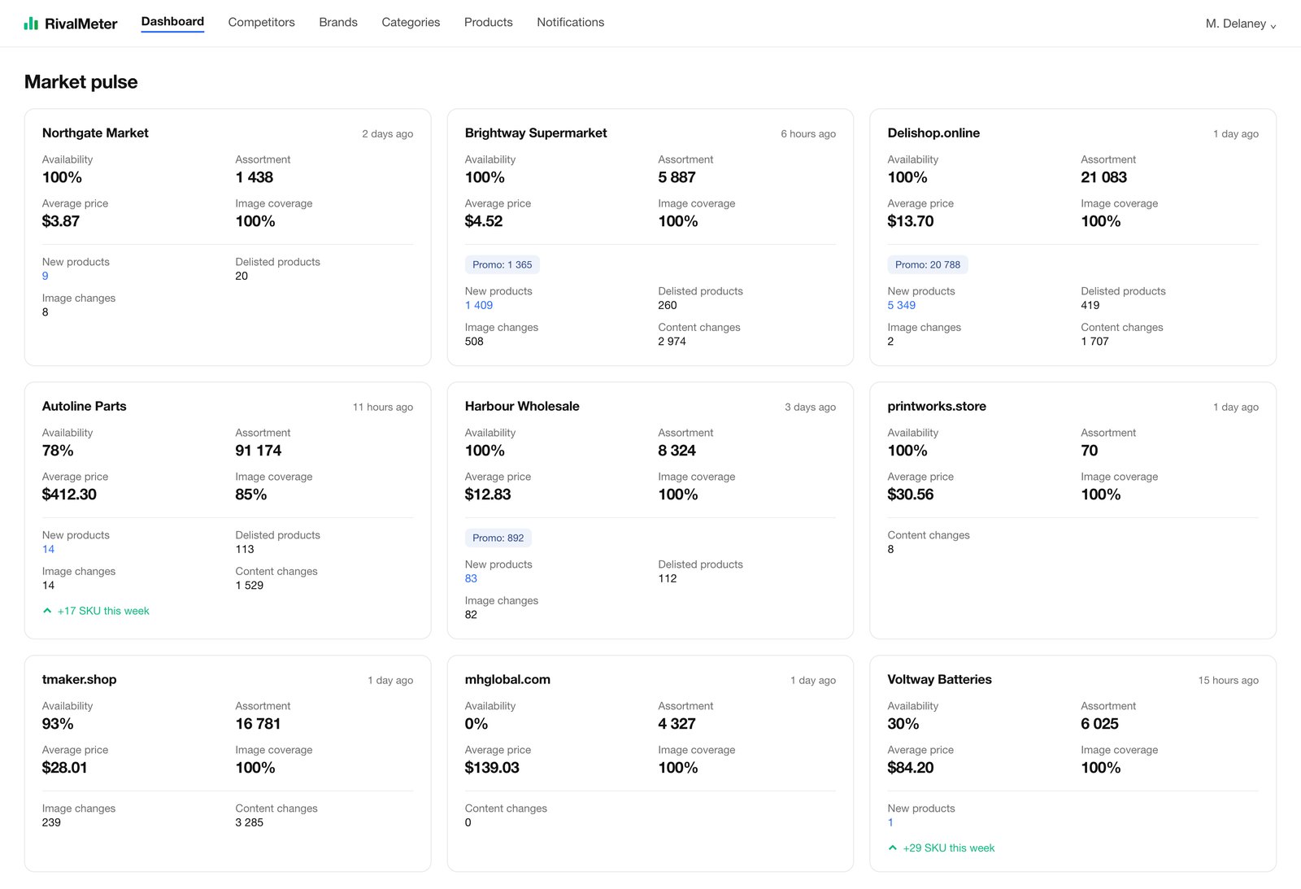This screenshot has height=889, width=1301.
Task: Open the Northgate Market card title
Action: point(95,133)
